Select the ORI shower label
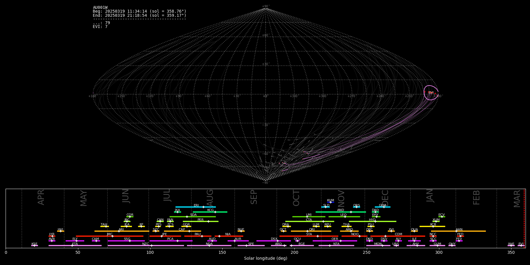Viewport: 530px width, 265px height. click(x=312, y=230)
